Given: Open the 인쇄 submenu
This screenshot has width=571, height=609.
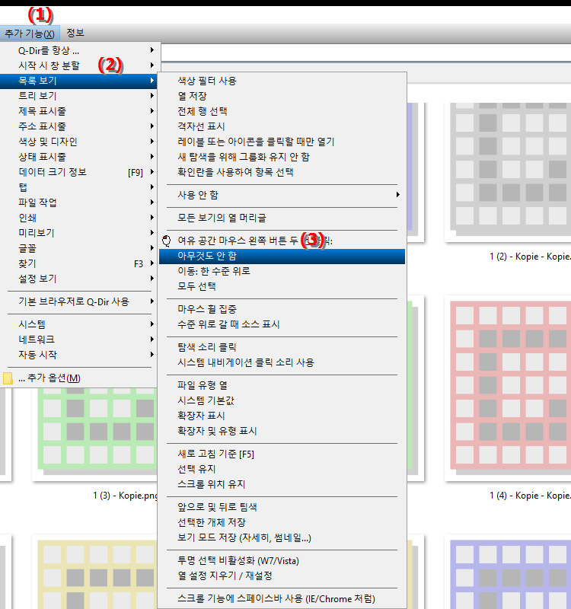Looking at the screenshot, I should pos(80,218).
